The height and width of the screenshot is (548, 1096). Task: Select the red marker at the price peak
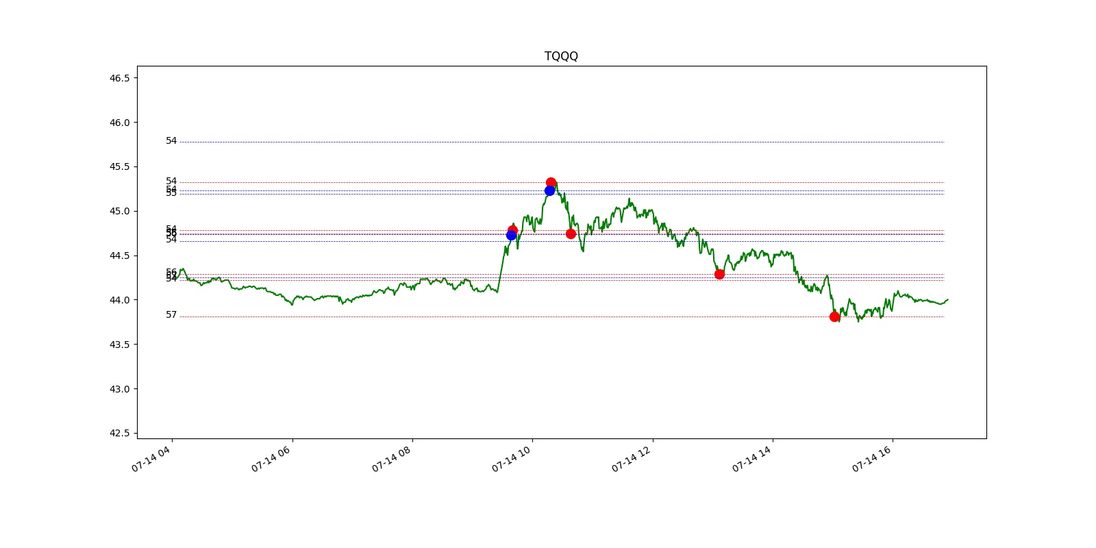coord(551,182)
